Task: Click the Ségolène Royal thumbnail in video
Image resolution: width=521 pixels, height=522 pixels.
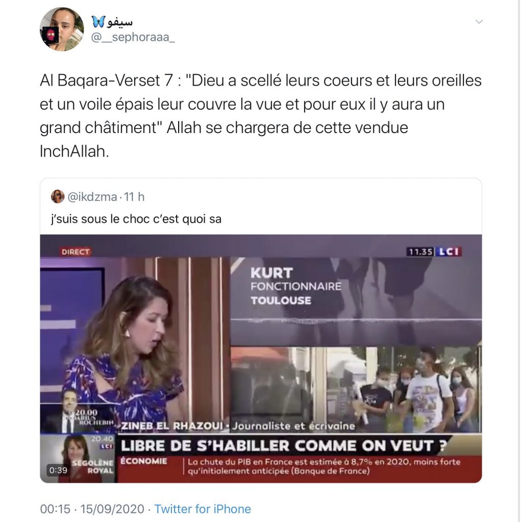Action: tap(79, 458)
